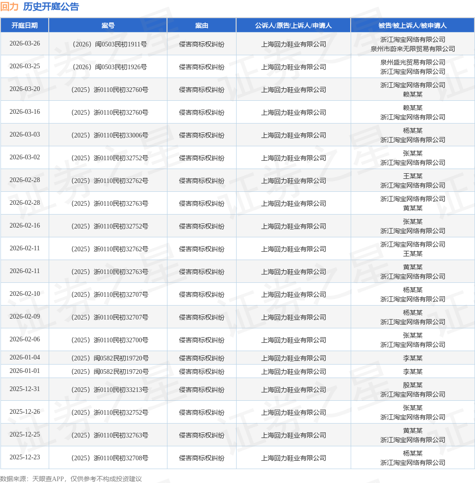Click the 历史开庭公告 heading
Viewport: 475px width, 483px height.
tap(51, 7)
